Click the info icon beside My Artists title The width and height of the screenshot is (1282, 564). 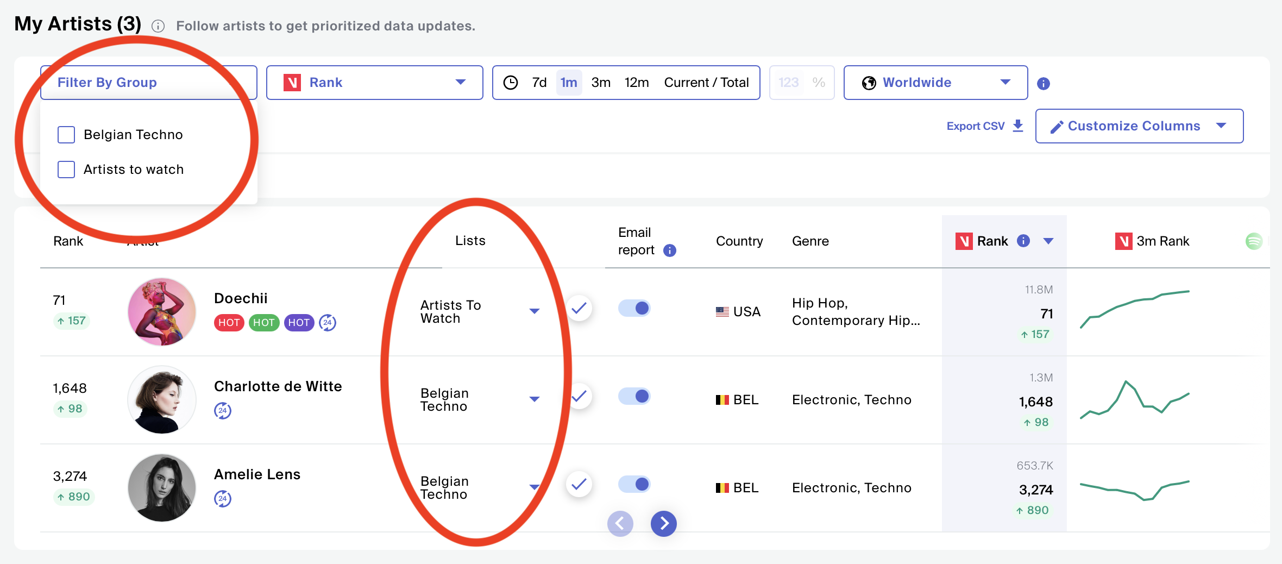pos(158,26)
